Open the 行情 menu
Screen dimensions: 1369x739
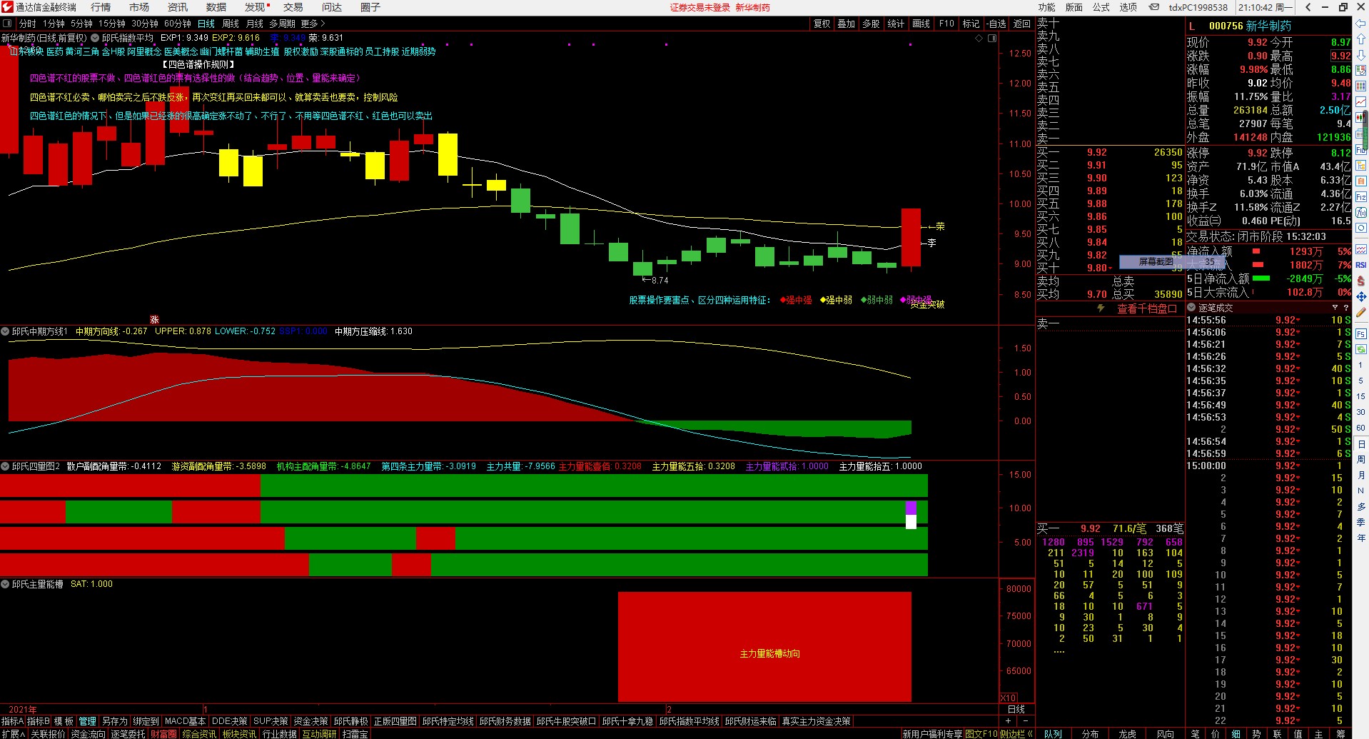101,7
